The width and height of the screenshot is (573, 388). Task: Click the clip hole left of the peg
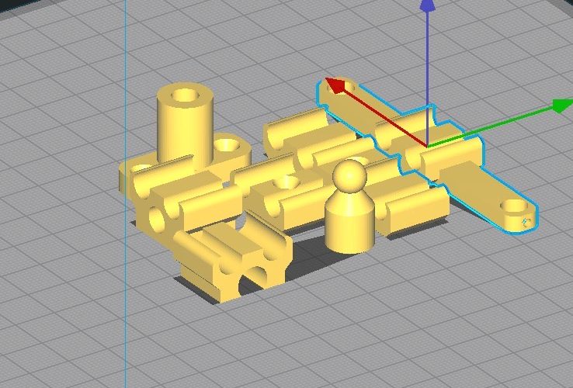point(288,182)
